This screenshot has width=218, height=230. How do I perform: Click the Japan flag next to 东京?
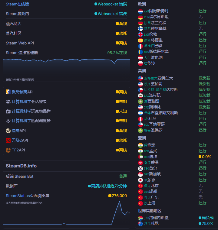pyautogui.click(x=140, y=180)
